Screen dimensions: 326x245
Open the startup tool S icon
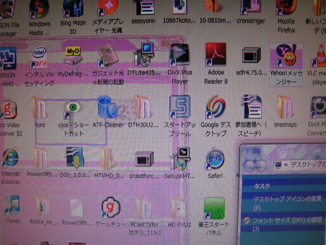[x=180, y=107]
